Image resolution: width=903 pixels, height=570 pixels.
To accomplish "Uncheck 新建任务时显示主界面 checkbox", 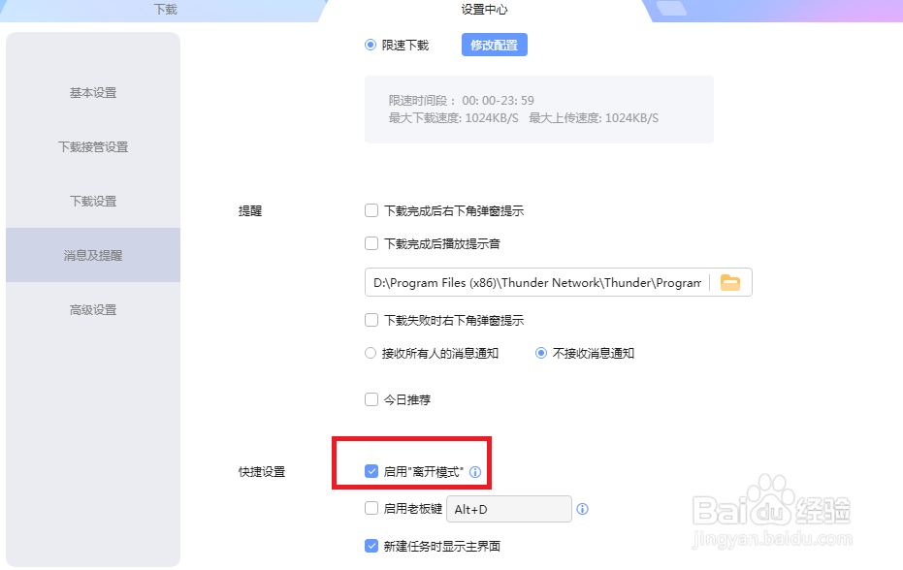I will click(371, 546).
